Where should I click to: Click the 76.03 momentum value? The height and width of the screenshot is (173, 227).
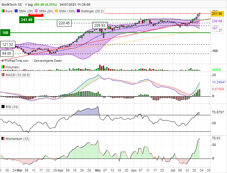pos(216,138)
